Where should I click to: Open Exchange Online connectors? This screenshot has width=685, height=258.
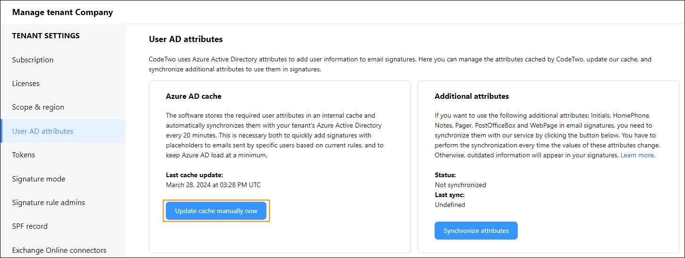click(60, 250)
